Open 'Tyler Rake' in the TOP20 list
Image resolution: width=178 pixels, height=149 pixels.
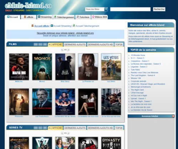click(135, 70)
